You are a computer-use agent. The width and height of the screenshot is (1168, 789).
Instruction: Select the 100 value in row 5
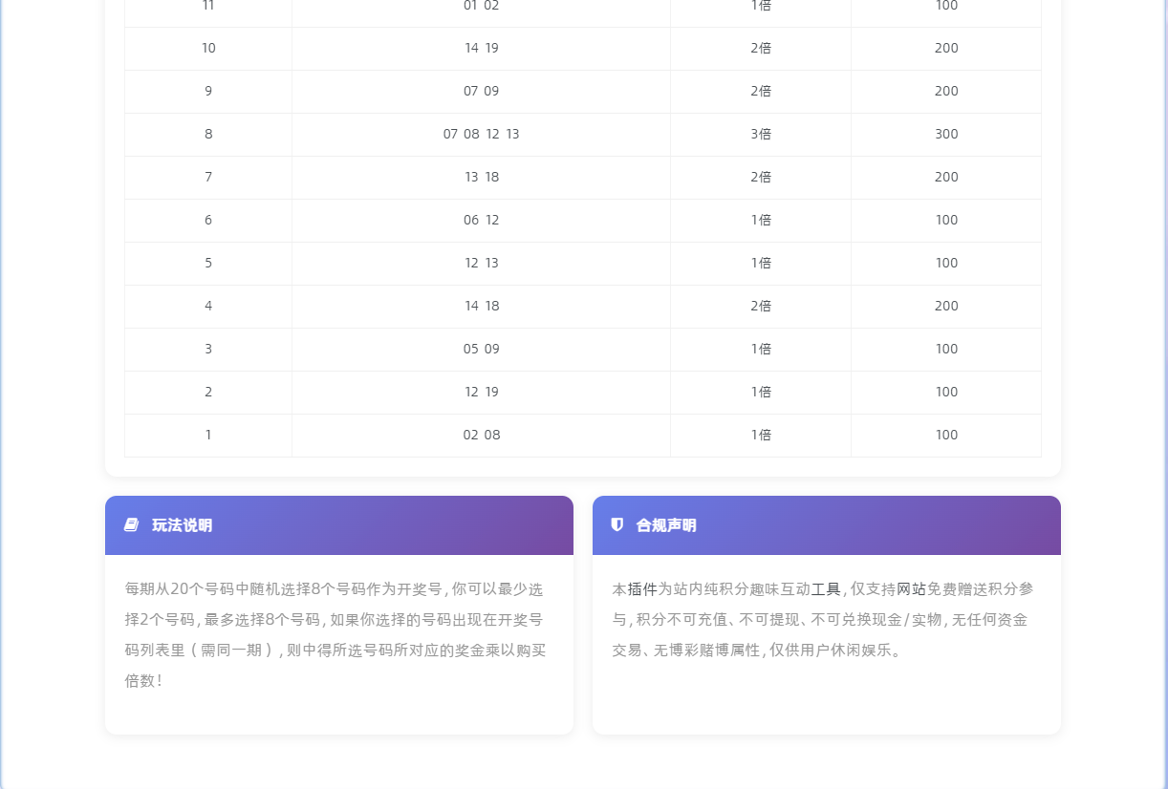pyautogui.click(x=946, y=263)
